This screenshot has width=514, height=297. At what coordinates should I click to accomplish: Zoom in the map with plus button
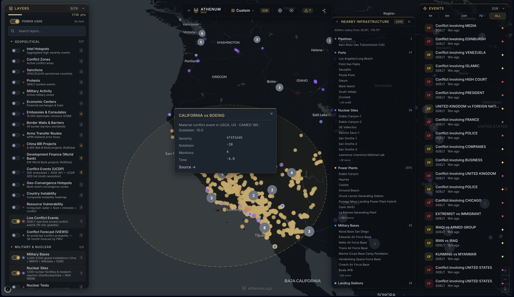(x=505, y=270)
